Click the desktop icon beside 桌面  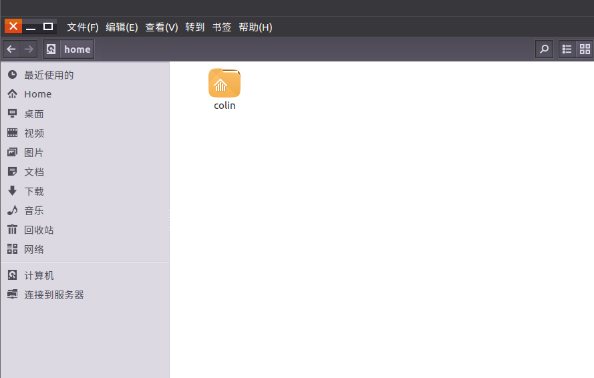tap(12, 114)
